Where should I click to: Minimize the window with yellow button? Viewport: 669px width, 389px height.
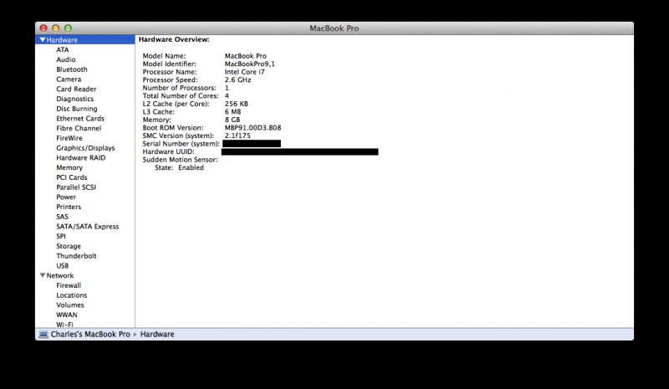coord(55,28)
